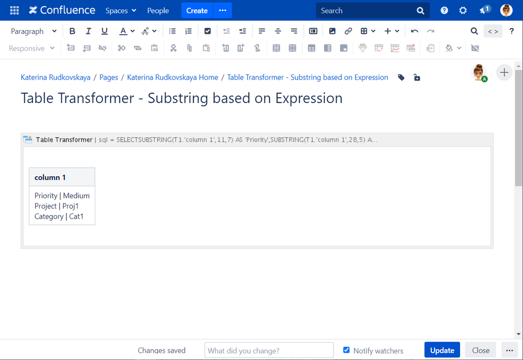Open the Spaces dropdown menu
Viewport: 523px width, 360px height.
(x=121, y=10)
